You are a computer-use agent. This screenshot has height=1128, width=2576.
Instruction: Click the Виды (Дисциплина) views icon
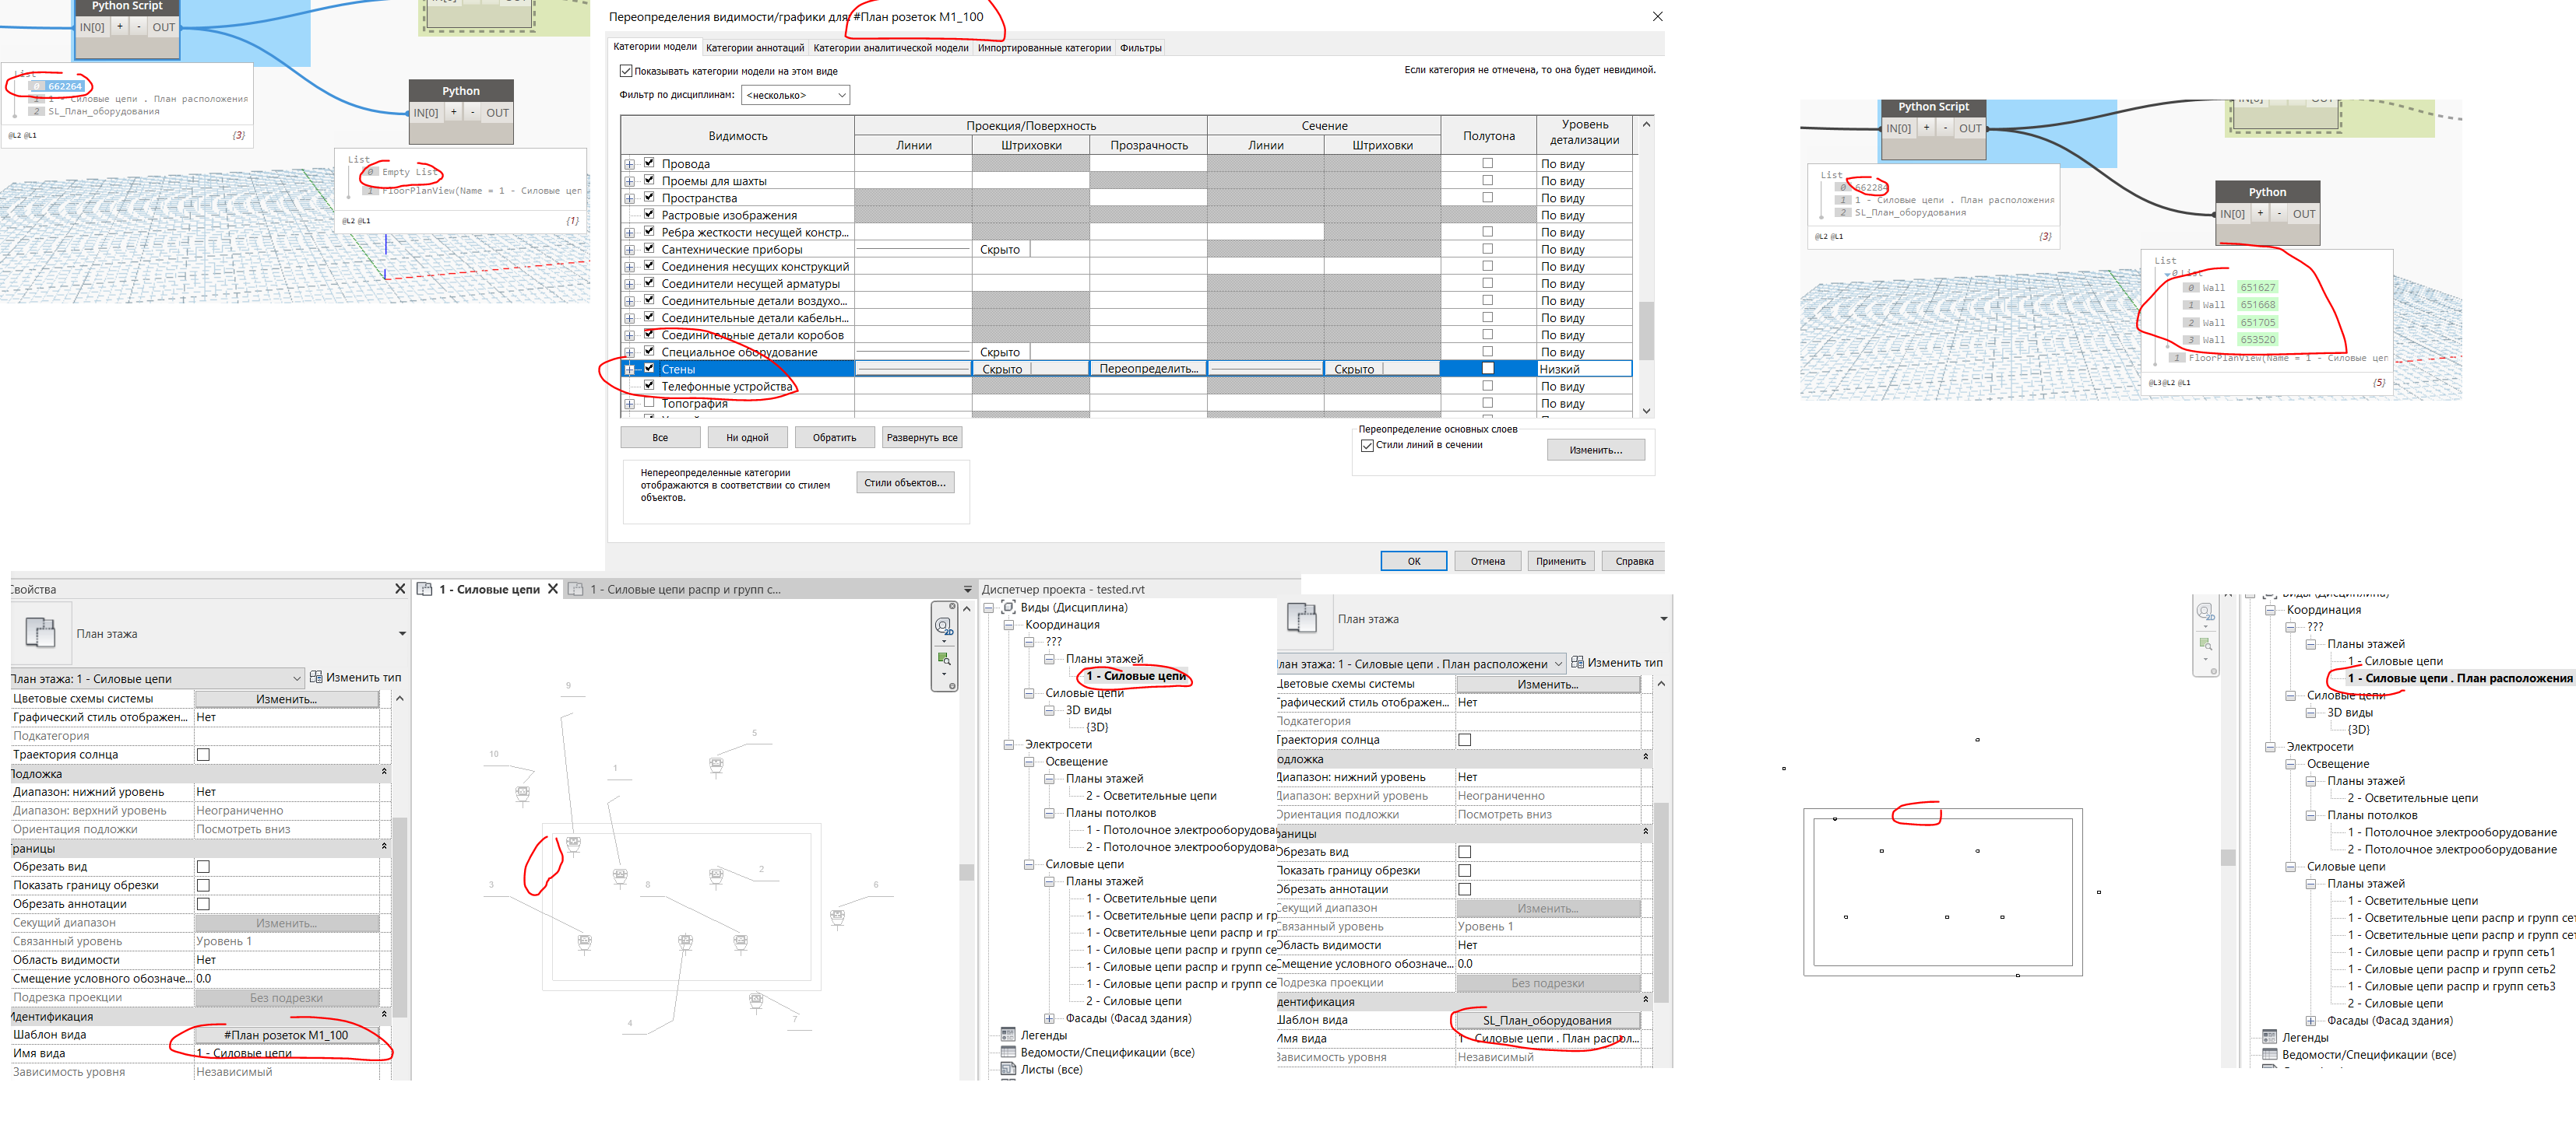1008,608
